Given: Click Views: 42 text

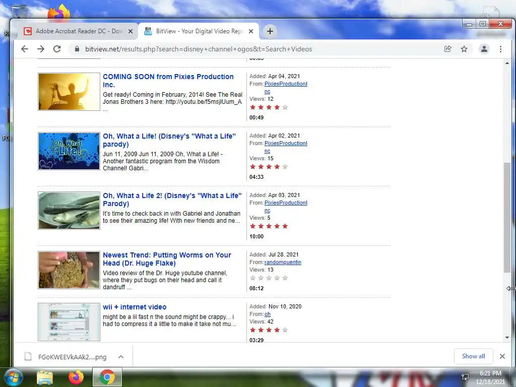Looking at the screenshot, I should point(262,322).
